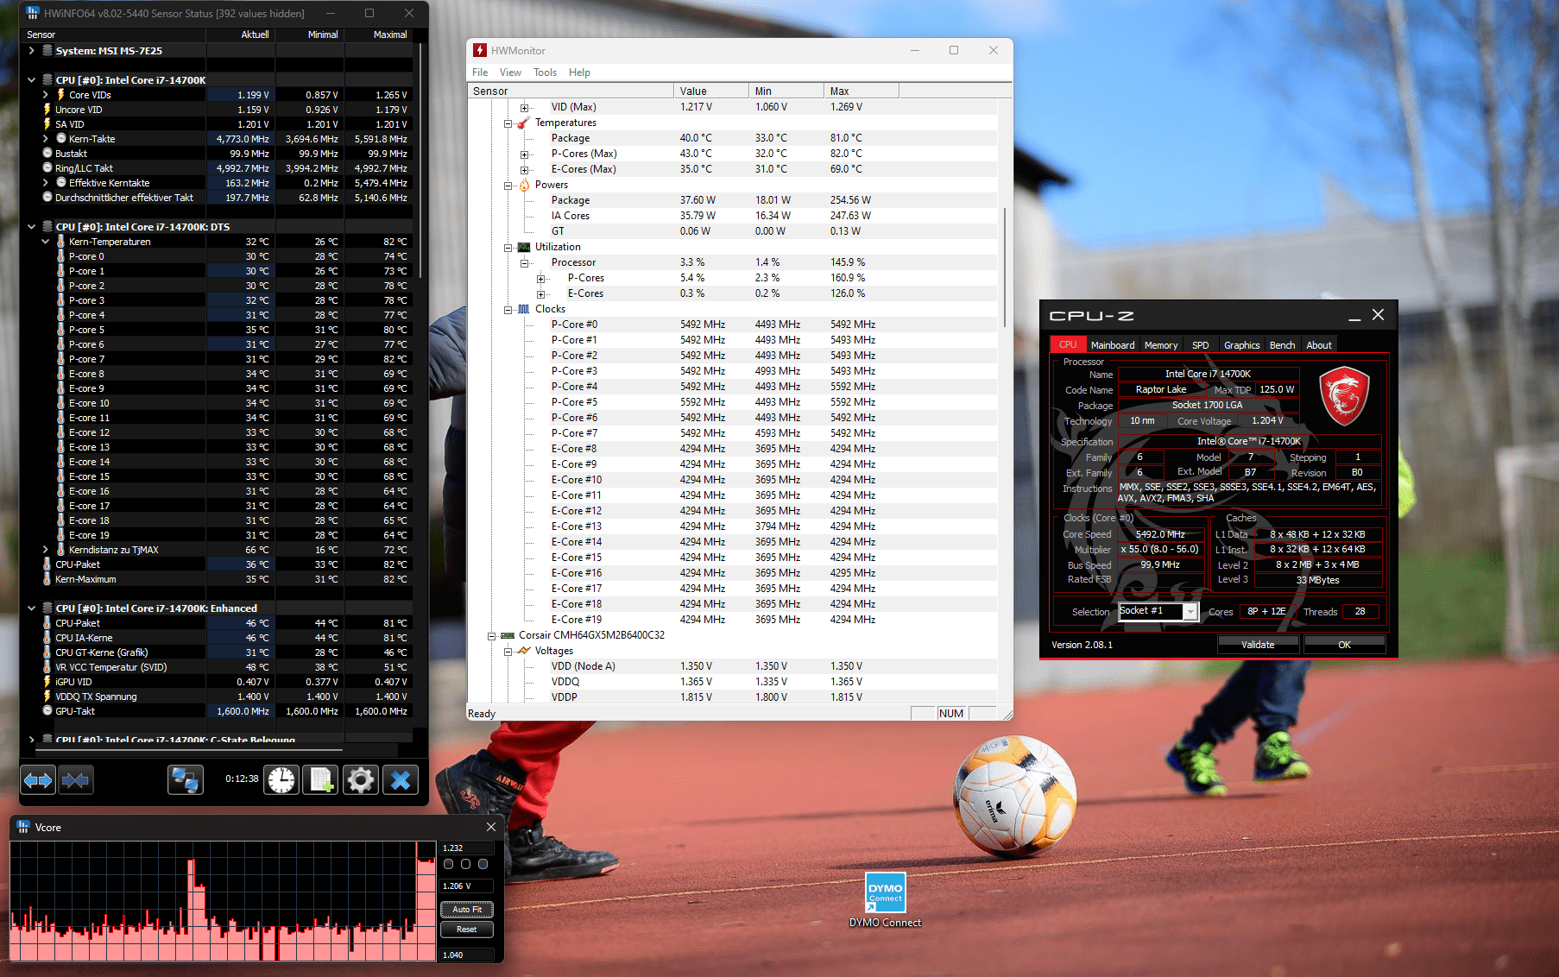Expand the Core VIDs row in HWiNFO
The image size is (1559, 977).
pyautogui.click(x=46, y=95)
